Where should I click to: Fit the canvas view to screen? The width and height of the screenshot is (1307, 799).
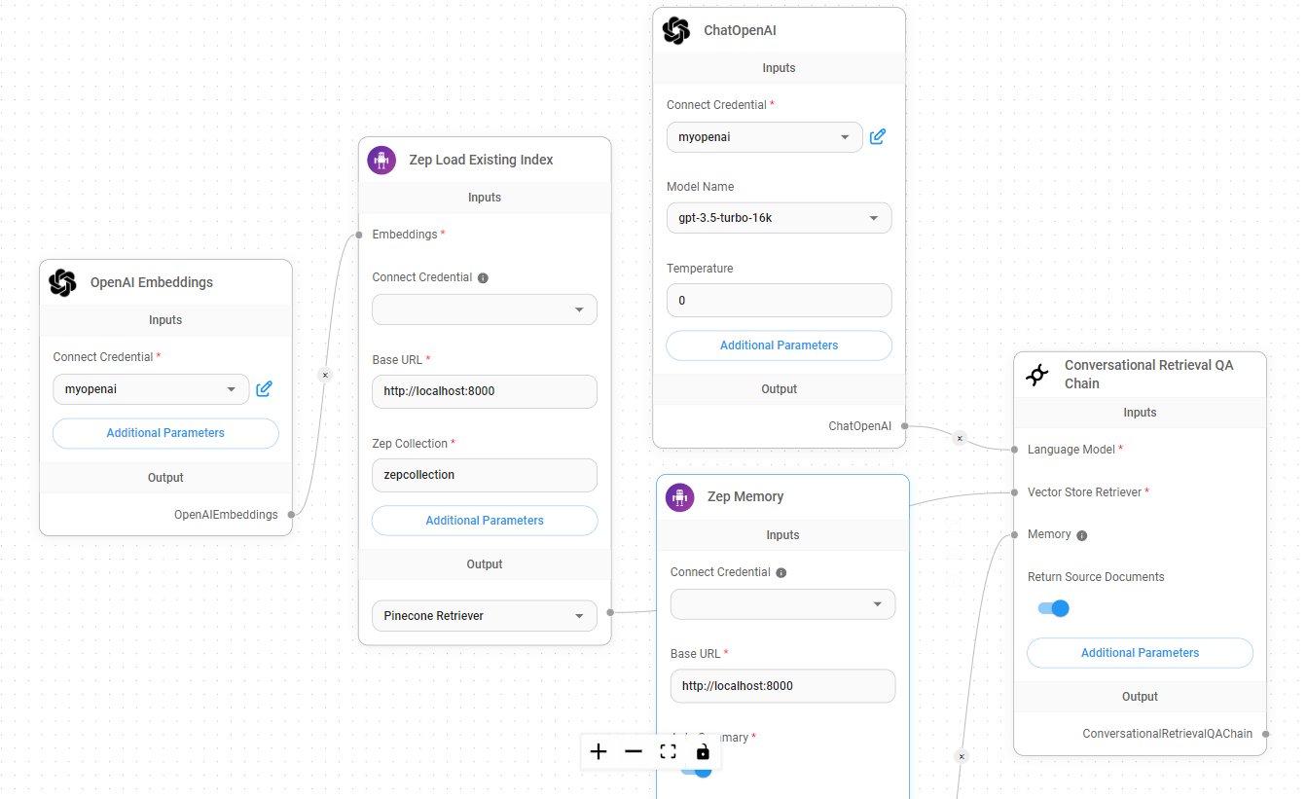[x=668, y=751]
